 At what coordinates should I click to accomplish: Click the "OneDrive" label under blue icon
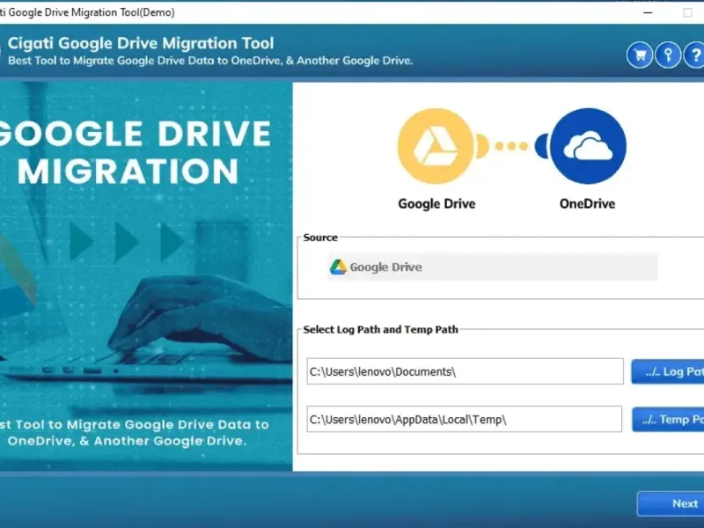tap(587, 204)
